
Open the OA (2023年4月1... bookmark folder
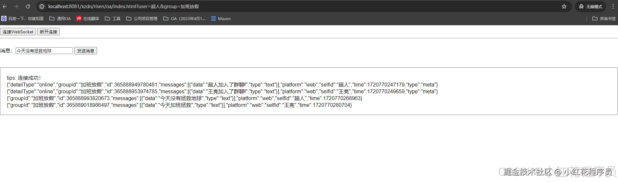click(x=184, y=19)
